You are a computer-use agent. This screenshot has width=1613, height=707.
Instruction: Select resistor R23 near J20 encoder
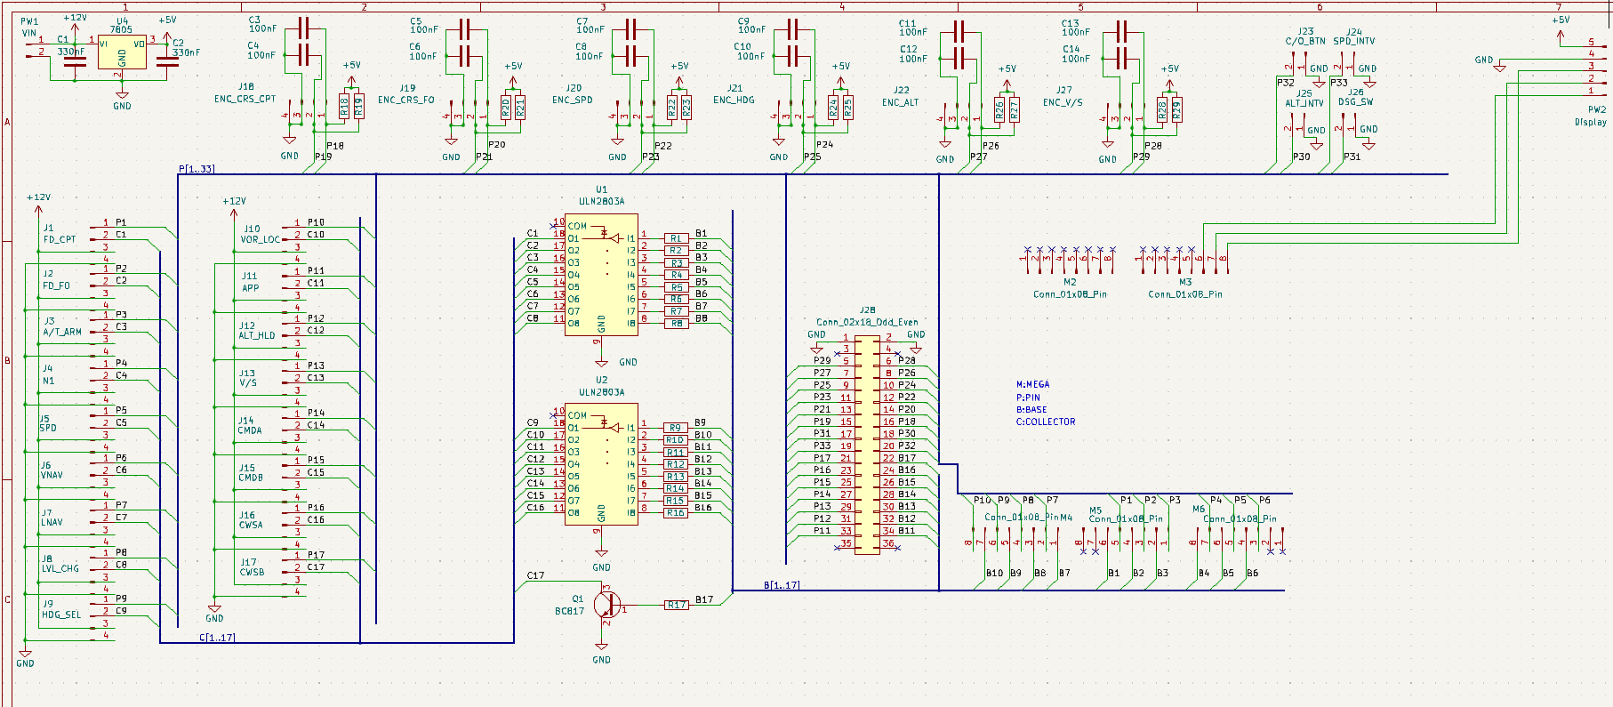pos(686,108)
